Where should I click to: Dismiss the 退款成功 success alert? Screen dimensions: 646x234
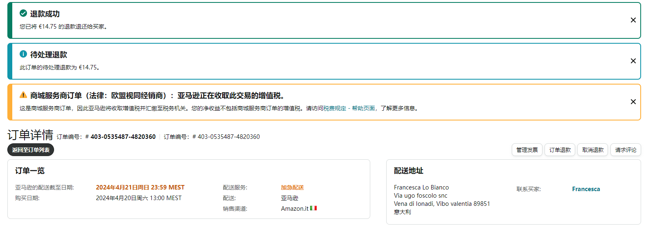pos(633,20)
